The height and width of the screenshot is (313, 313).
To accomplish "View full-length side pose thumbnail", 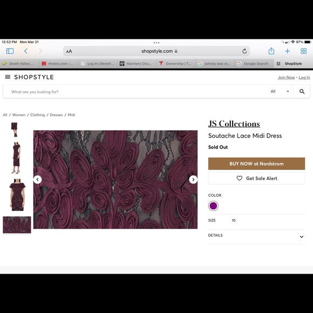I will click(x=16, y=158).
